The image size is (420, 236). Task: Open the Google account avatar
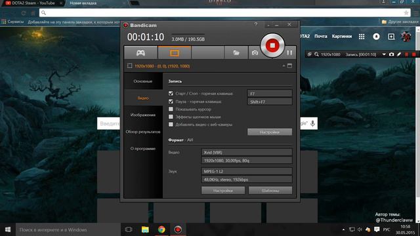(406, 37)
